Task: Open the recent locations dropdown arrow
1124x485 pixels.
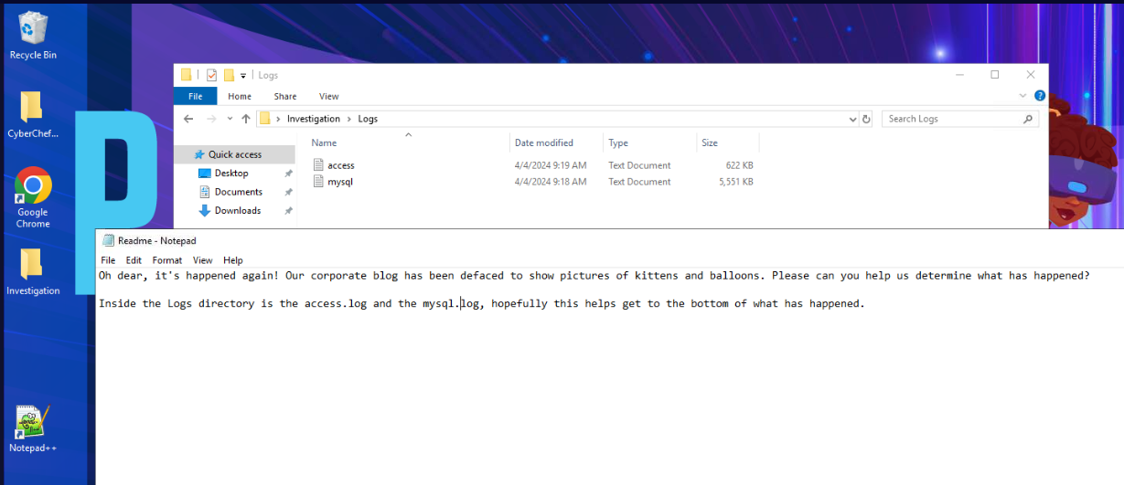Action: 230,119
